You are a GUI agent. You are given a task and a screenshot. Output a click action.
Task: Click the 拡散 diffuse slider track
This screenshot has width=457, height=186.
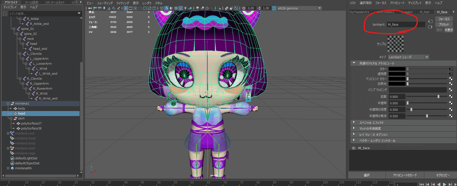coord(427,97)
